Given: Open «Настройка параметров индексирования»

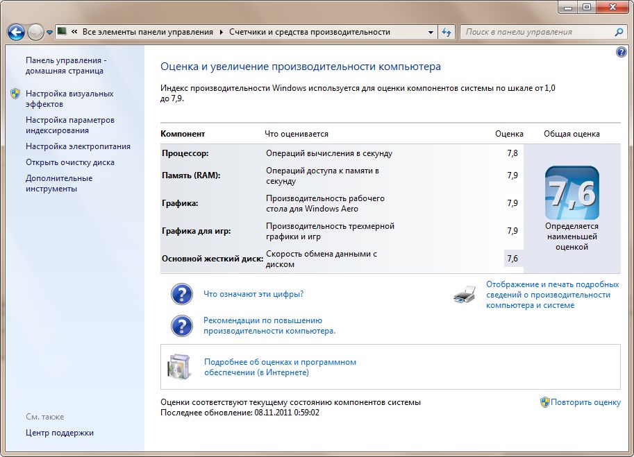Looking at the screenshot, I should [70, 125].
